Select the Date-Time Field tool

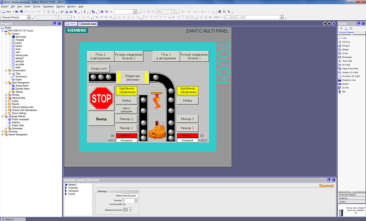(348, 69)
